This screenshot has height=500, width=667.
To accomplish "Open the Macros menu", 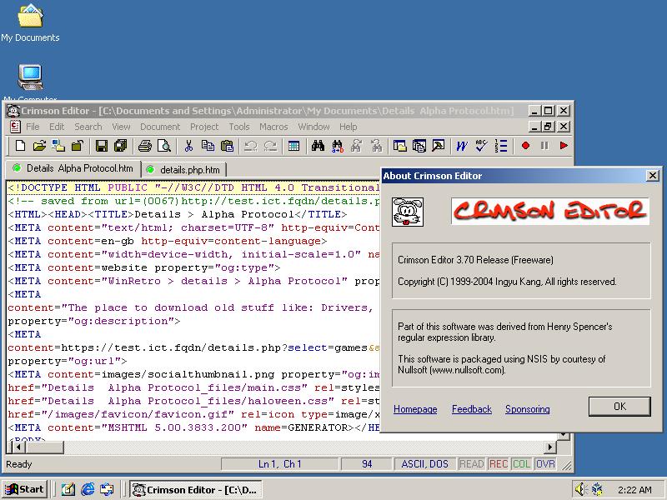I will [273, 127].
